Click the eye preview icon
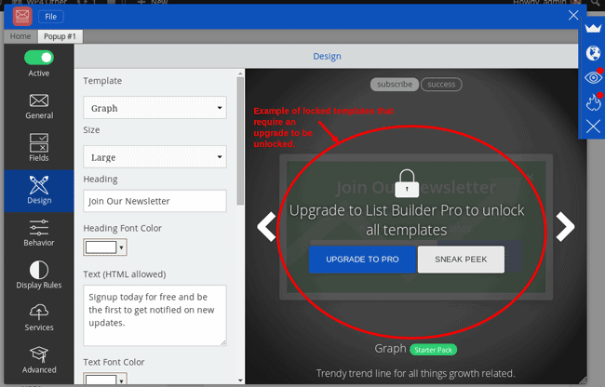Image resolution: width=605 pixels, height=387 pixels. (593, 77)
